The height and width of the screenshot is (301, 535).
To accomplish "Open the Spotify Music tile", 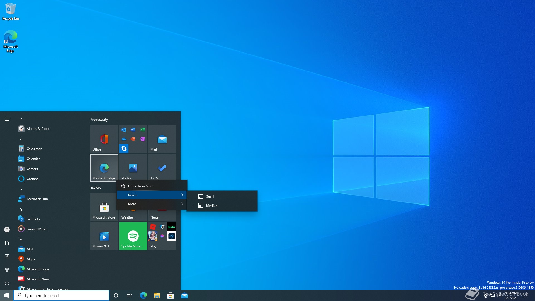I will [133, 236].
